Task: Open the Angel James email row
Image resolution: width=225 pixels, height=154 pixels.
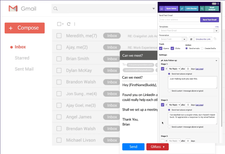Action: (86, 117)
